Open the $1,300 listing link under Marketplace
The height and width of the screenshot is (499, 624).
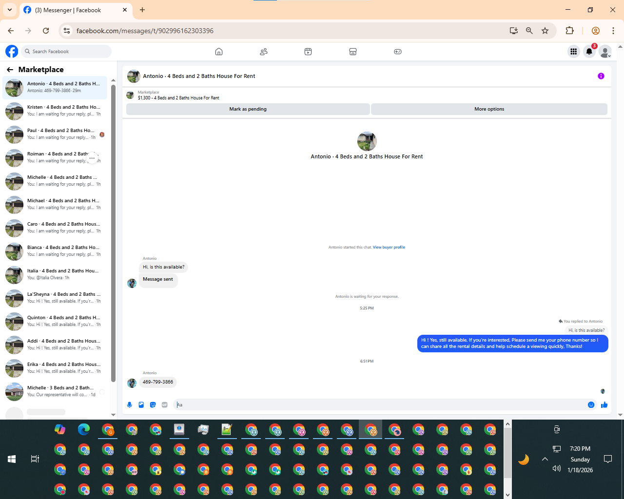pos(178,98)
